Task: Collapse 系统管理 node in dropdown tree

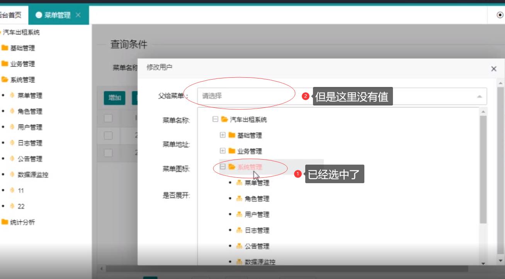Action: tap(223, 167)
